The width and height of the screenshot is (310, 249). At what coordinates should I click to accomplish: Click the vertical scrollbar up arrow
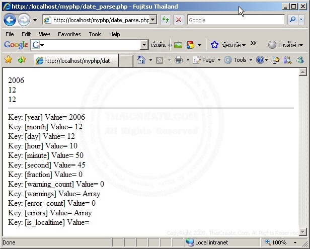pyautogui.click(x=302, y=72)
